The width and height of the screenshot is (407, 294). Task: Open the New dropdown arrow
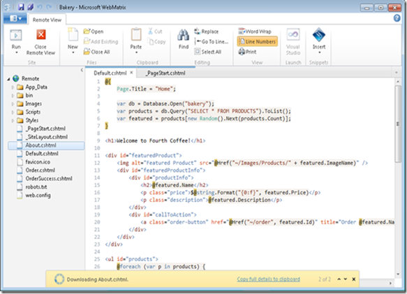[73, 52]
